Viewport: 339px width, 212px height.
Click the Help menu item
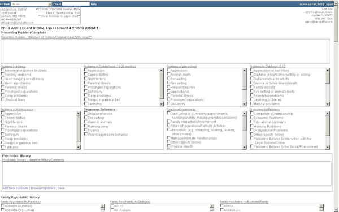[94, 4]
